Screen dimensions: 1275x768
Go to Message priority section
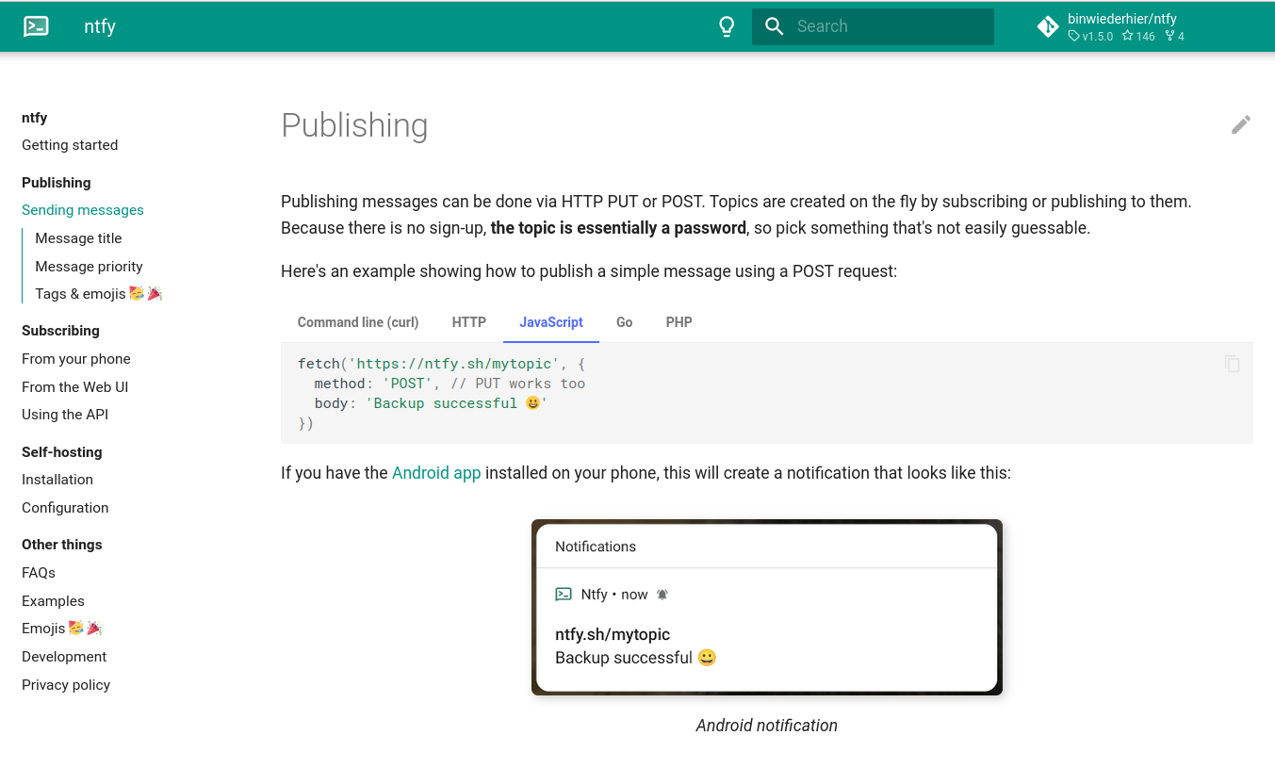89,267
